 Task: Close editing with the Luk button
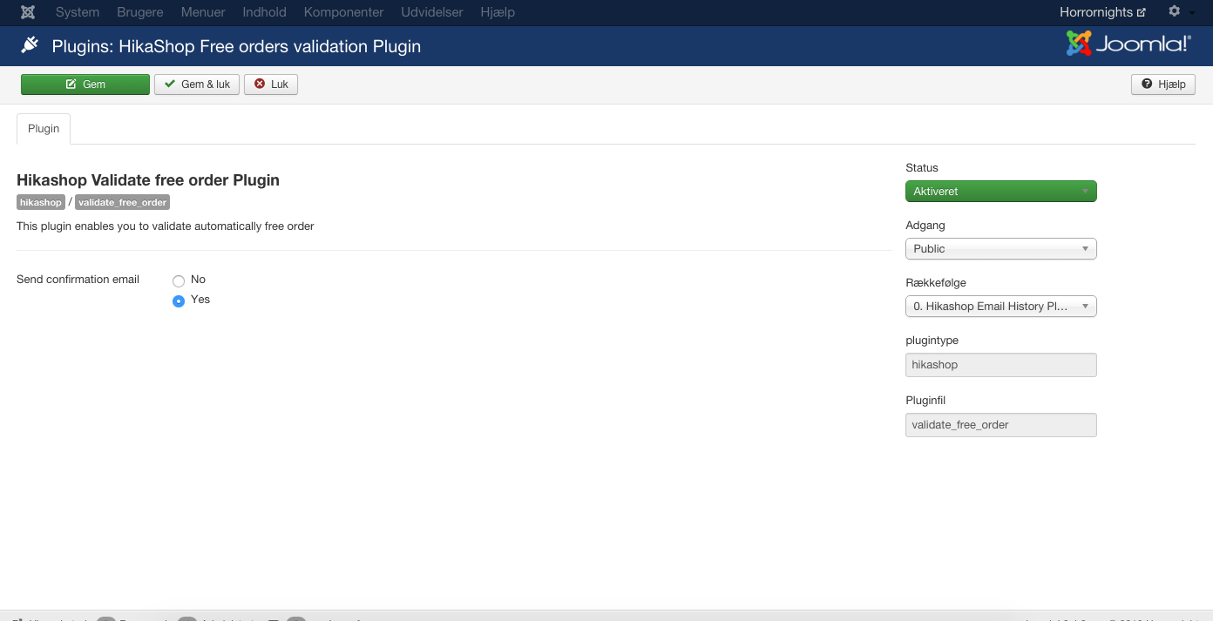271,84
